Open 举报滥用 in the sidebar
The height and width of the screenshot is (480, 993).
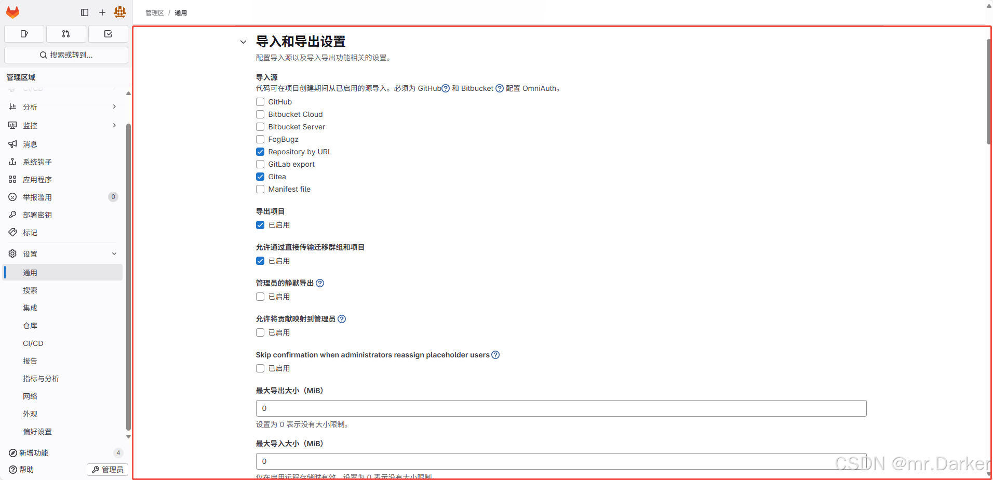[63, 197]
